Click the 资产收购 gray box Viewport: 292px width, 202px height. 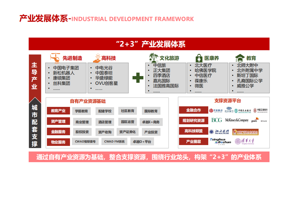(x=105, y=132)
